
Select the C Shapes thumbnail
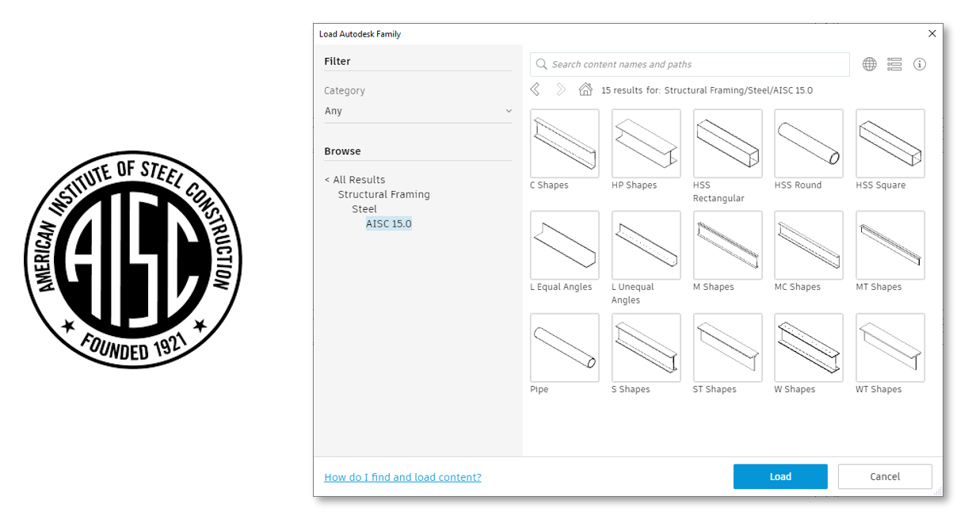pos(565,143)
